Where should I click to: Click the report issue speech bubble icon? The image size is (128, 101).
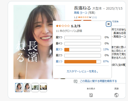(x=75, y=81)
